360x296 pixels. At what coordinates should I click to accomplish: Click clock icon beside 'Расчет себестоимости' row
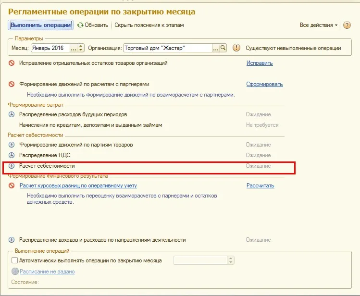click(12, 166)
